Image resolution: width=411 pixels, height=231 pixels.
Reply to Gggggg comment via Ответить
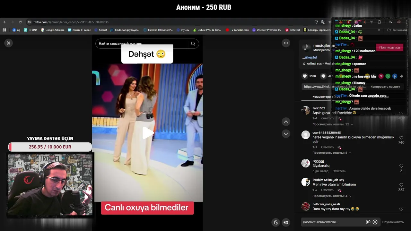pyautogui.click(x=339, y=171)
